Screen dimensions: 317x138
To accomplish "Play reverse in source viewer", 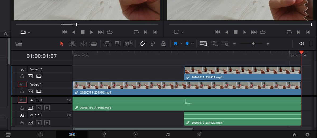I will pyautogui.click(x=73, y=32).
